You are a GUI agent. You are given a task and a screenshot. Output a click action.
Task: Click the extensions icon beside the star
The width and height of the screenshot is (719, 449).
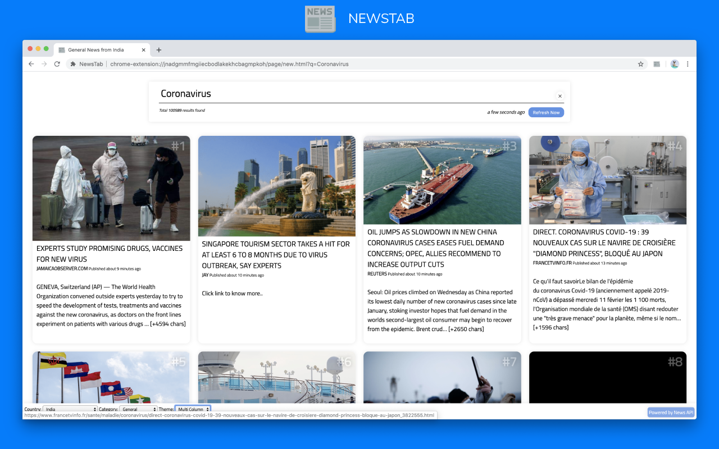[x=656, y=64]
